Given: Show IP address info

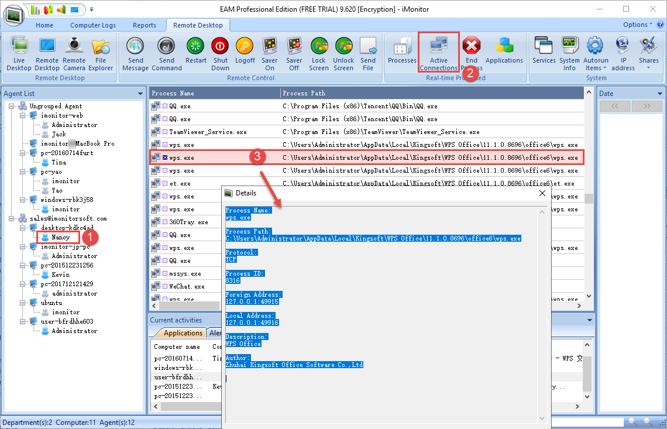Looking at the screenshot, I should tap(623, 54).
